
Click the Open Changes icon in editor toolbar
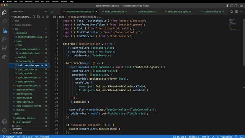click(232, 11)
